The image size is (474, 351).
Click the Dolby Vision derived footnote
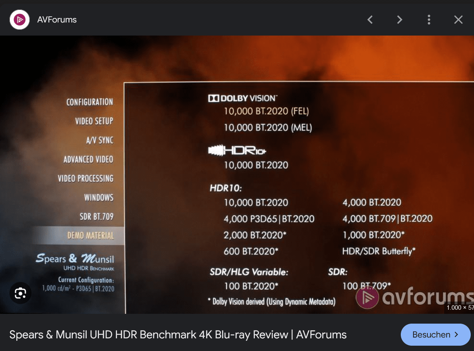272,302
